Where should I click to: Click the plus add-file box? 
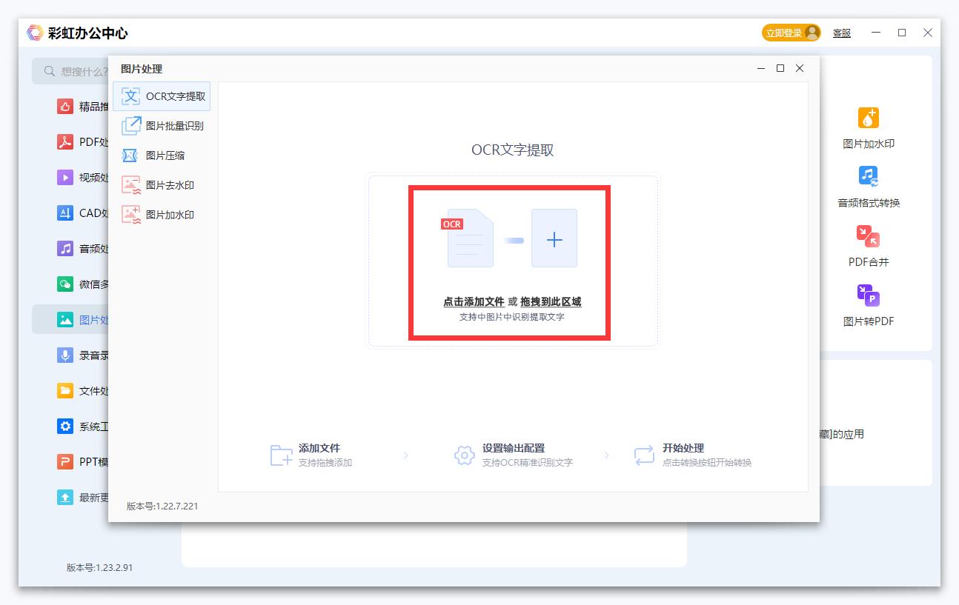click(x=554, y=238)
